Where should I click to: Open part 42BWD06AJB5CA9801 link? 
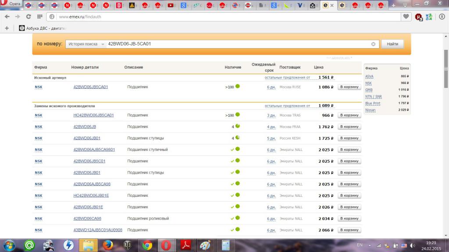[94, 150]
